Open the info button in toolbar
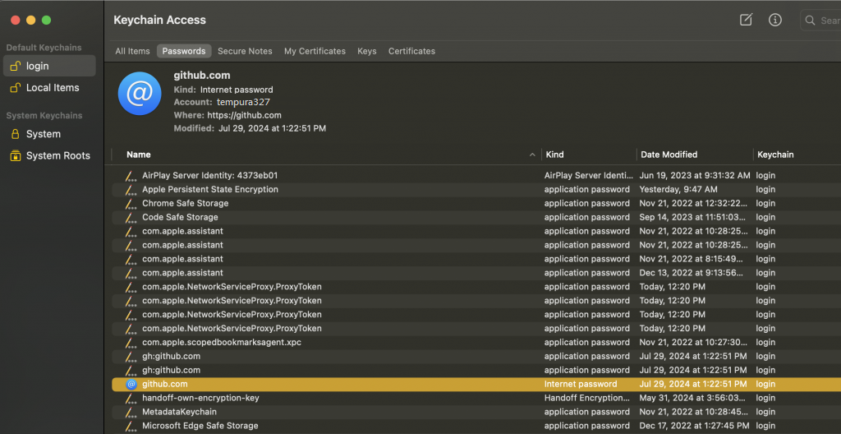This screenshot has width=841, height=434. [774, 20]
